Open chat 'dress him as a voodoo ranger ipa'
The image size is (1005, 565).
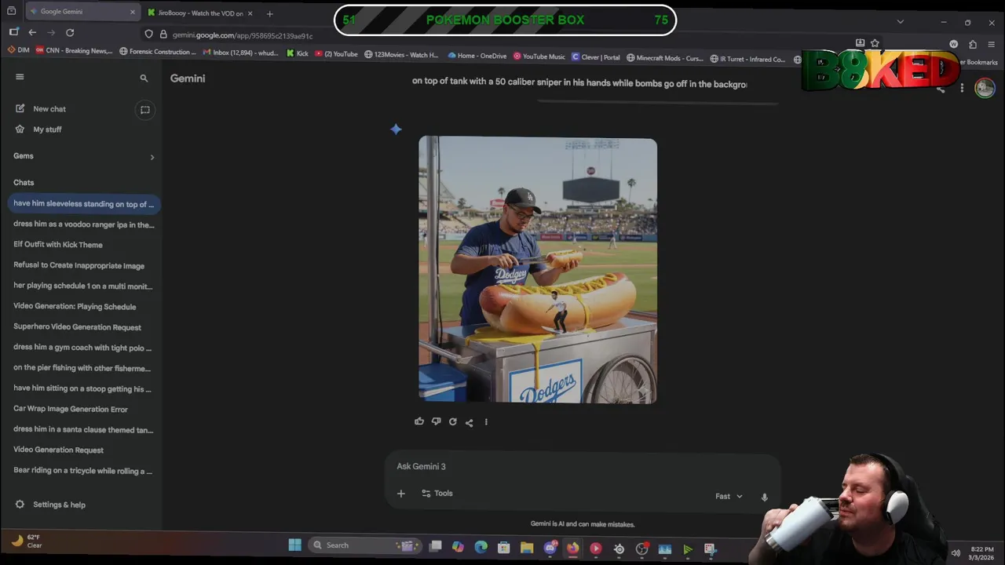coord(83,224)
